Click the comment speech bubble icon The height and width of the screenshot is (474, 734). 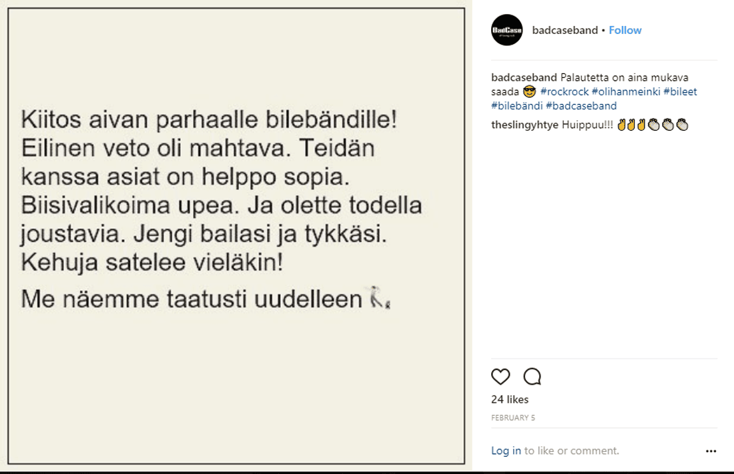click(532, 377)
